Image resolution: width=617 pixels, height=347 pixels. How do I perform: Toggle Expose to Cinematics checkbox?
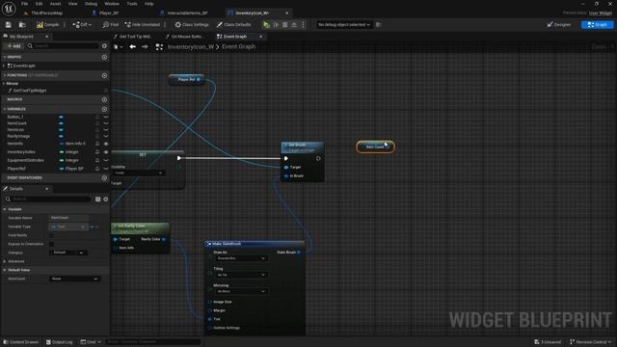pyautogui.click(x=51, y=244)
